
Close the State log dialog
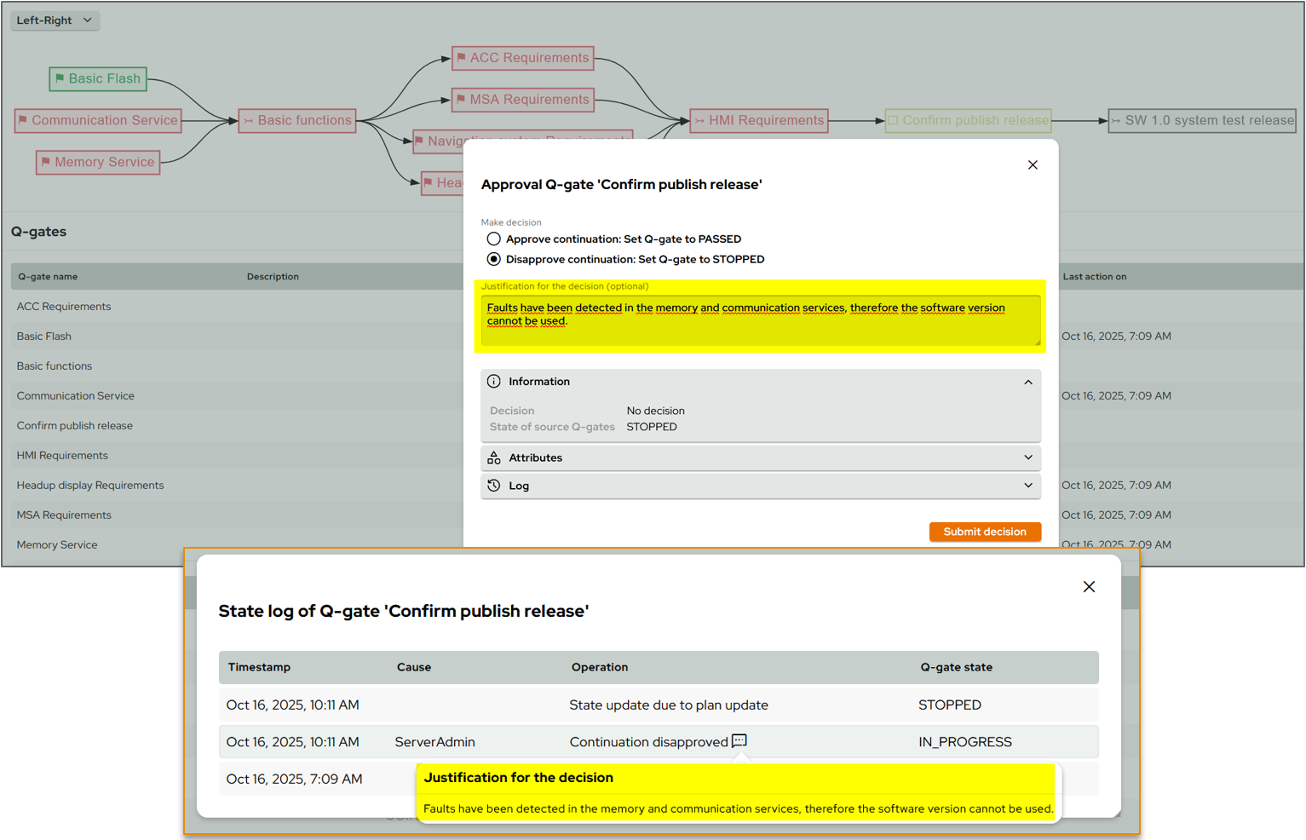click(1089, 587)
